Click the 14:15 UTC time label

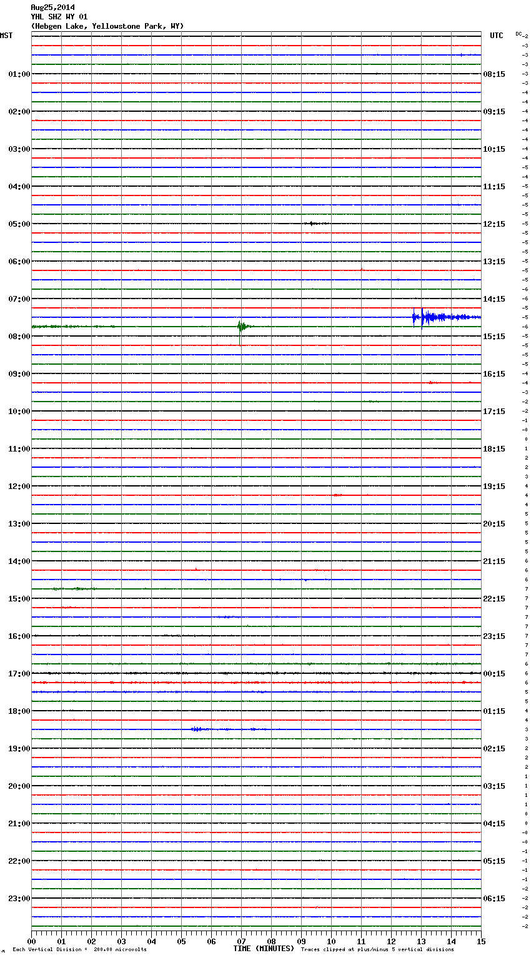pyautogui.click(x=494, y=299)
